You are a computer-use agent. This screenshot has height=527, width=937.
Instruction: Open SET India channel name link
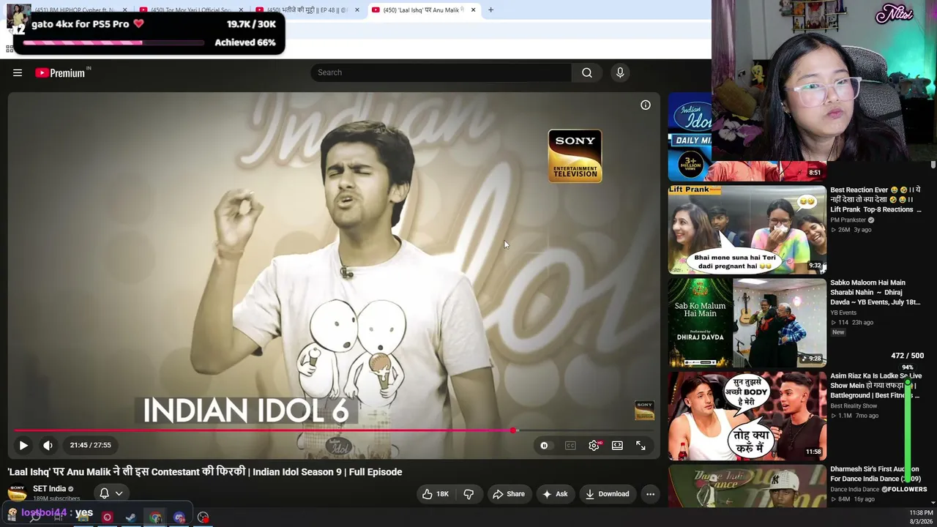pyautogui.click(x=49, y=489)
